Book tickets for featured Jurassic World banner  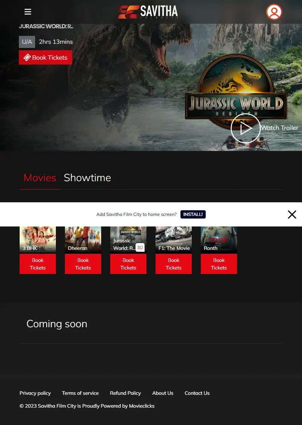click(46, 57)
